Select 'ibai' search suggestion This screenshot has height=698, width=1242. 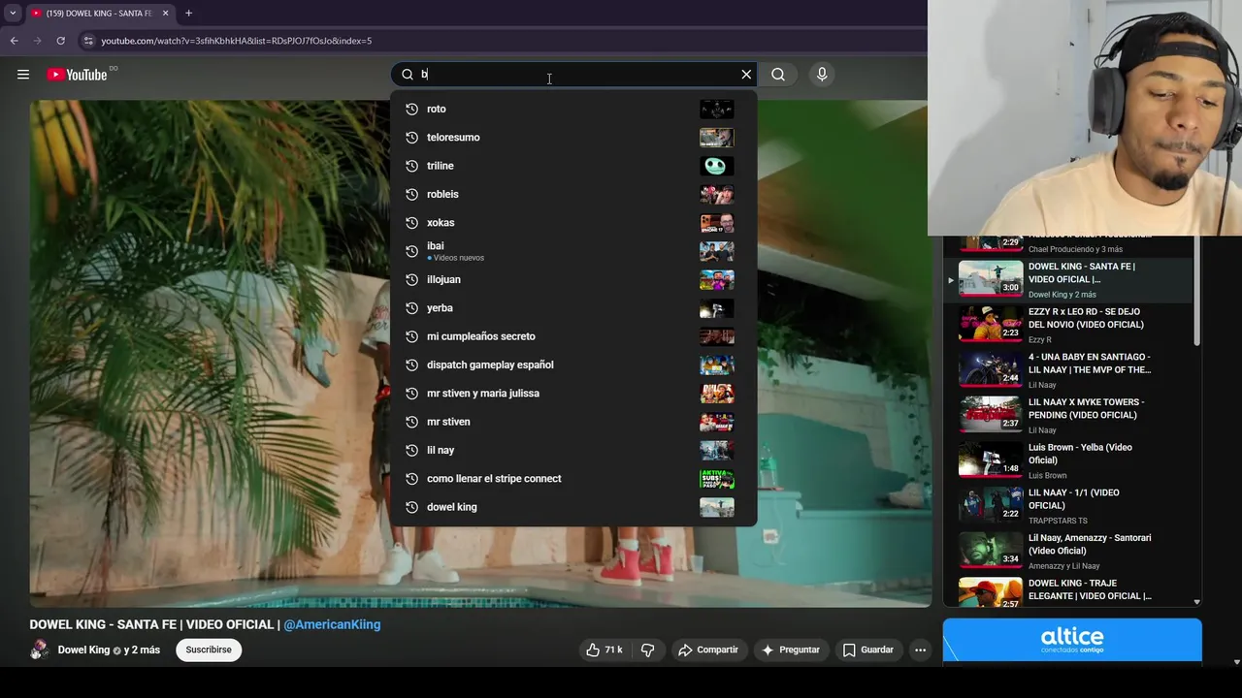tap(573, 251)
